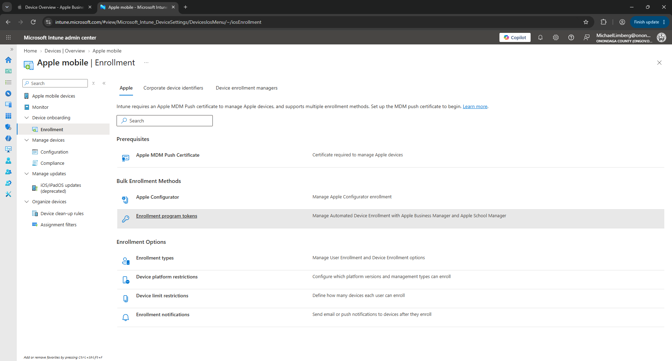Click the Apple mobile breadcrumb
Viewport: 672px width, 361px height.
pos(107,51)
